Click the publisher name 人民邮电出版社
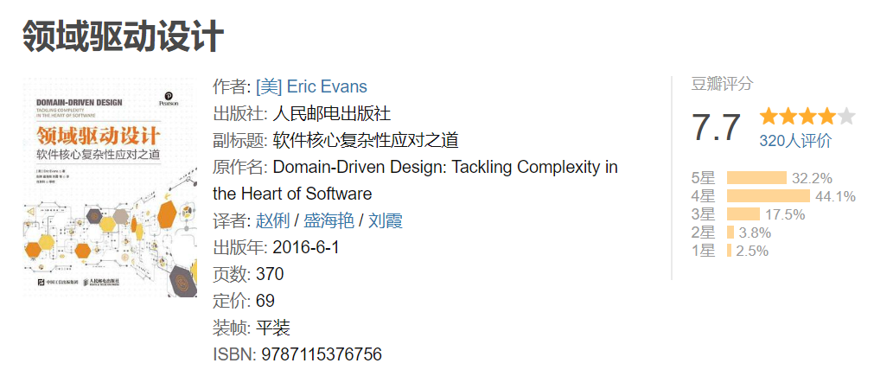Viewport: 874px width, 376px height. point(332,113)
